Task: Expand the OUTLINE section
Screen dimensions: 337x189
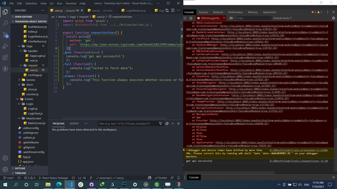Action: 20,169
